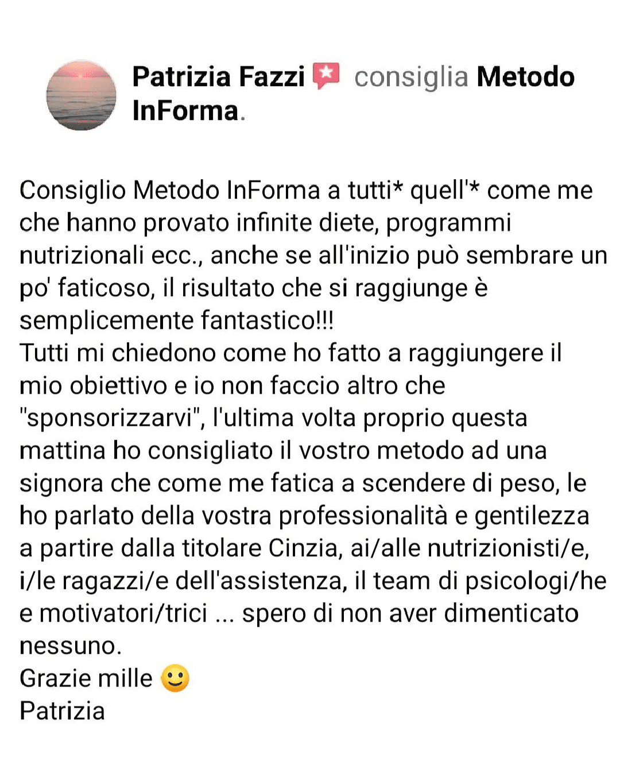Click the word nessuno ending the paragraph
Image resolution: width=620 pixels, height=775 pixels.
coord(71,646)
